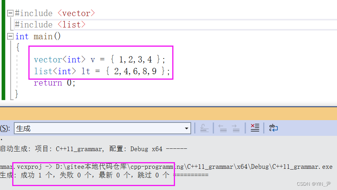
Task: Click the C++11_grammar.exe output path line
Action: point(166,167)
